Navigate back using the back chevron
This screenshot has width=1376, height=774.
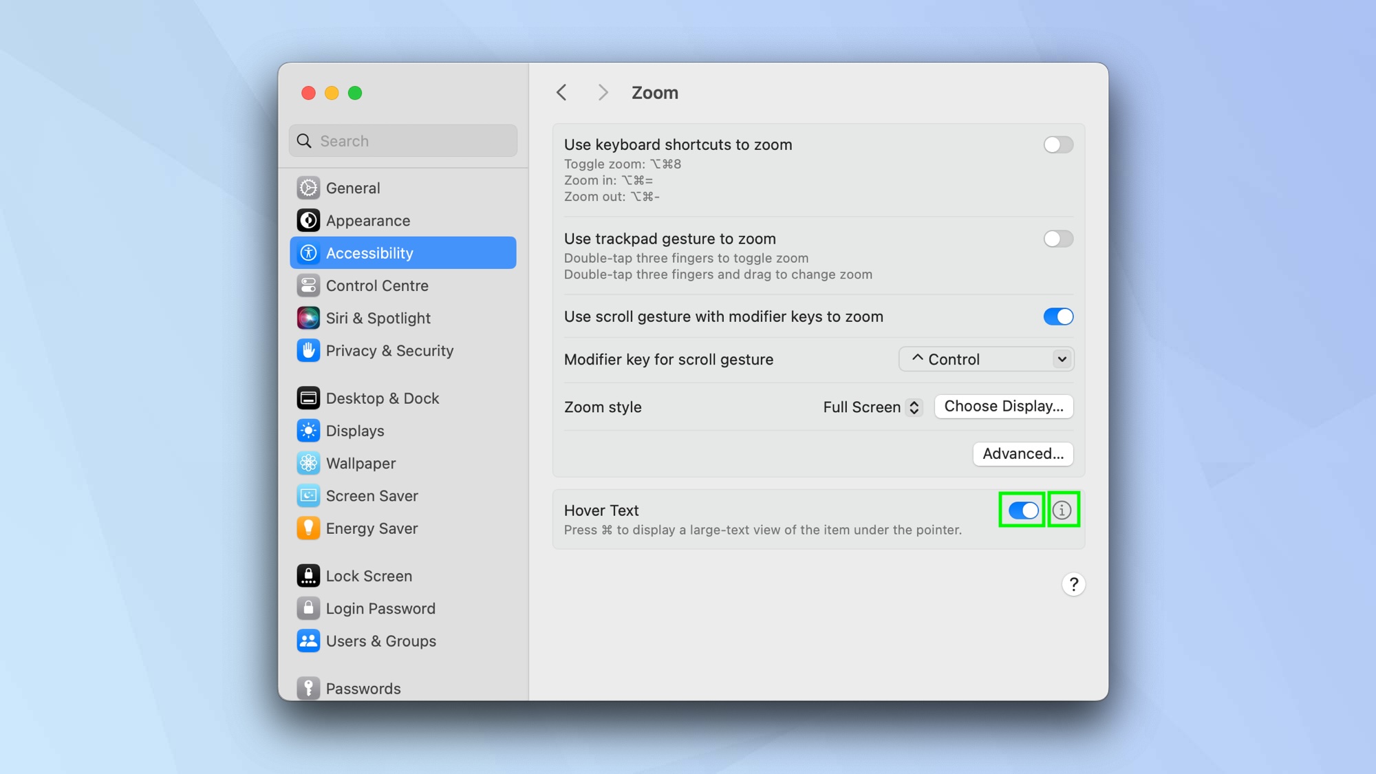coord(561,92)
